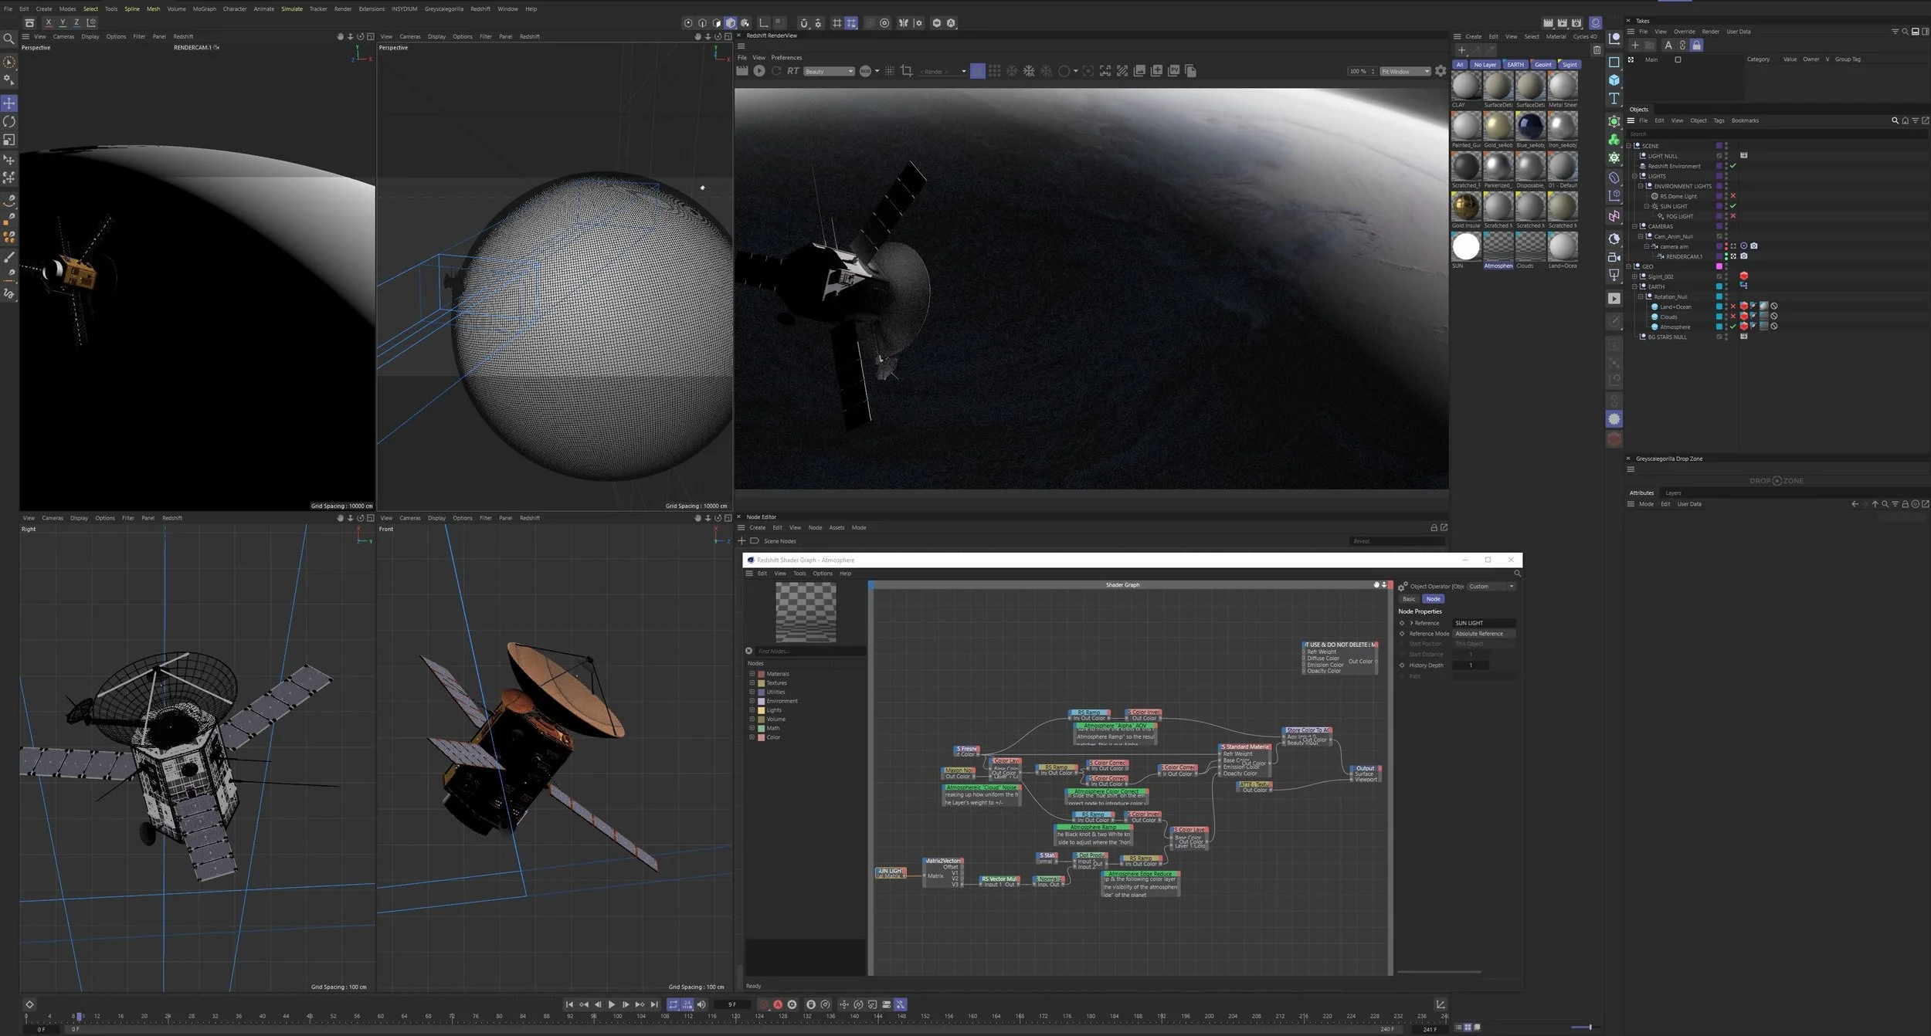Click the RT real-time render icon

tap(793, 71)
